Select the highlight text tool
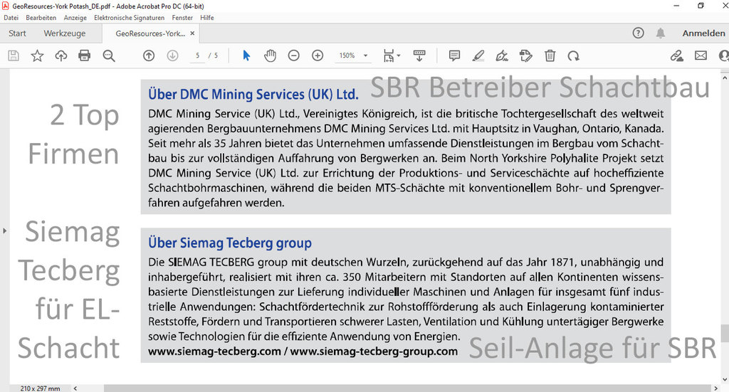Screen dimensions: 729x392 point(478,55)
